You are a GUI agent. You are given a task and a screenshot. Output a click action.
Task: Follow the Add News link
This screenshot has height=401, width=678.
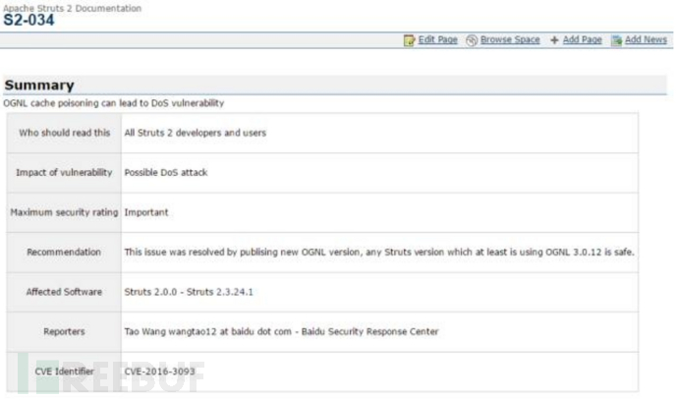point(646,39)
